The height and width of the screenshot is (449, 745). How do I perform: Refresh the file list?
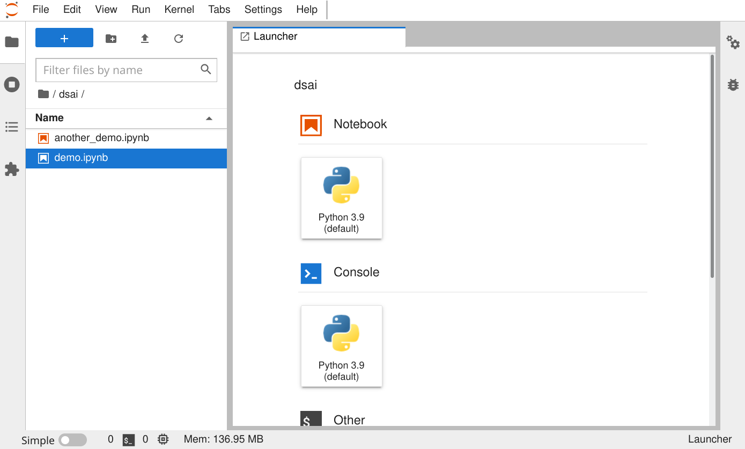(x=178, y=38)
